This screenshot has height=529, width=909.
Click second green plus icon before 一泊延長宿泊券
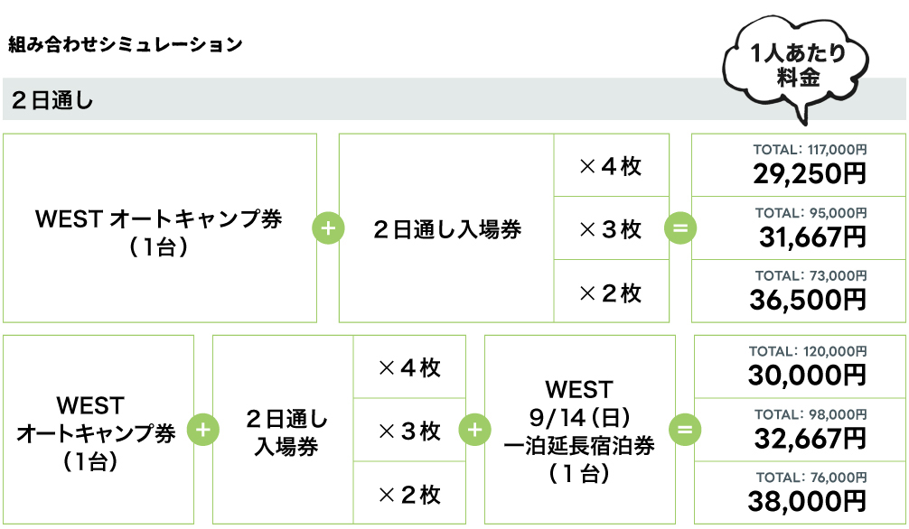pyautogui.click(x=474, y=430)
